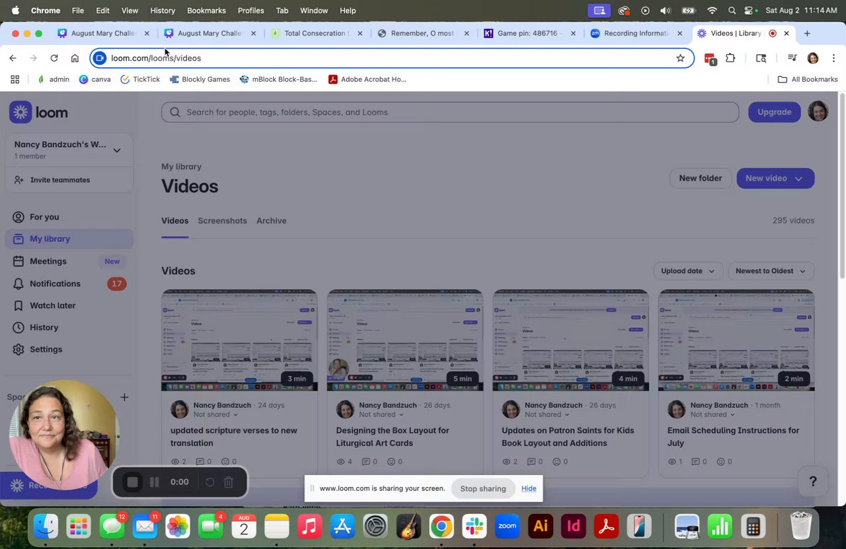
Task: Open the help question mark button
Action: tap(813, 482)
